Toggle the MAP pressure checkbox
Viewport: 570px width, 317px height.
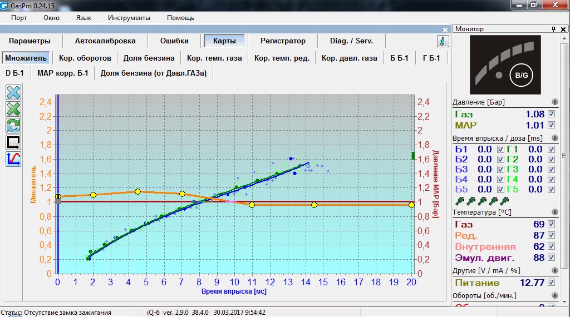point(552,125)
